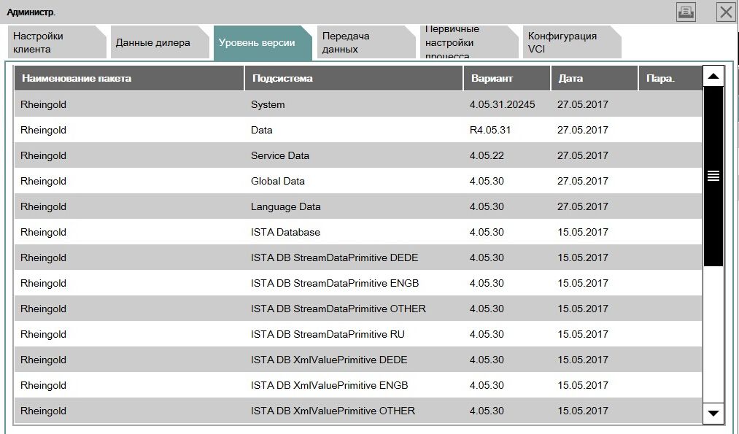Click the Rheingold cell in the XmlValuePrimitive ENGB row
This screenshot has width=739, height=434.
pos(43,385)
